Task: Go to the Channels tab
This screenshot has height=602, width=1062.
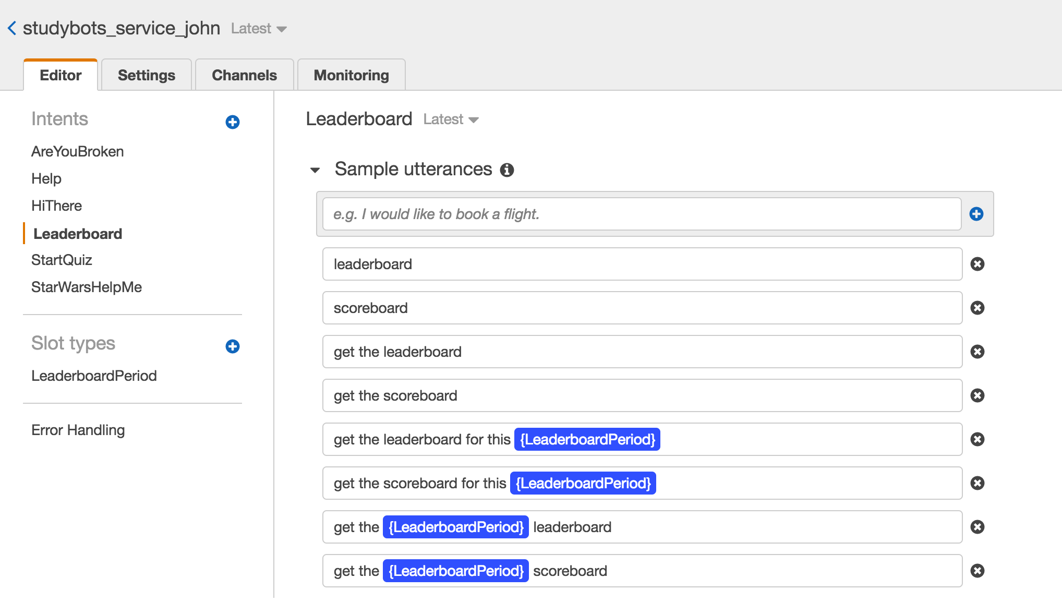Action: click(244, 75)
